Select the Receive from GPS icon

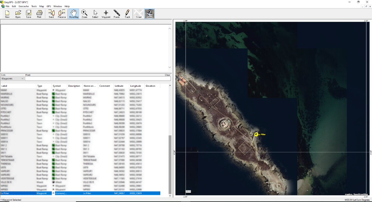pyautogui.click(x=62, y=14)
